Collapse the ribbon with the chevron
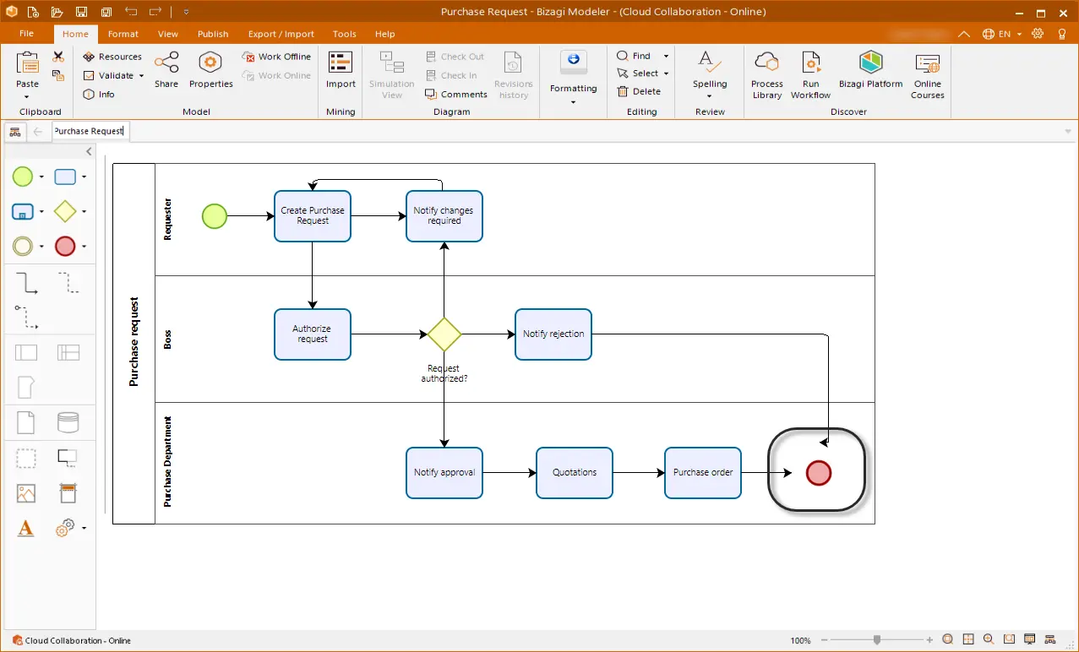 pos(964,34)
